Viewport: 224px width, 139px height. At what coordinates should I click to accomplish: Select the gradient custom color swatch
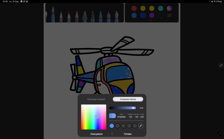pyautogui.click(x=169, y=8)
